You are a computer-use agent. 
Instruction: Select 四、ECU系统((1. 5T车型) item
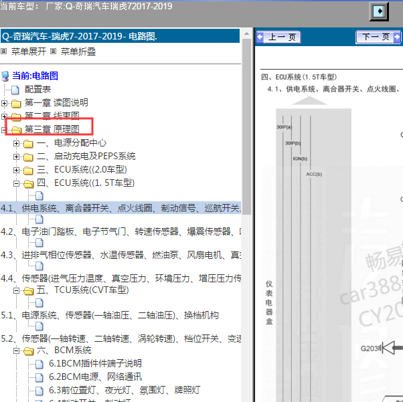point(86,183)
